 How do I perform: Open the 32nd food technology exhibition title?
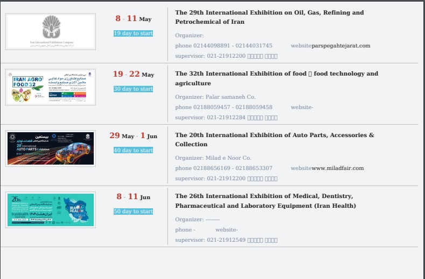click(276, 78)
